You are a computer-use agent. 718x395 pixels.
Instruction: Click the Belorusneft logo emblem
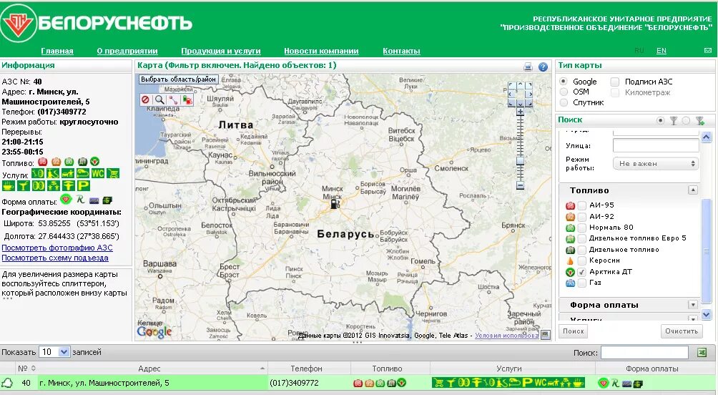coord(19,23)
